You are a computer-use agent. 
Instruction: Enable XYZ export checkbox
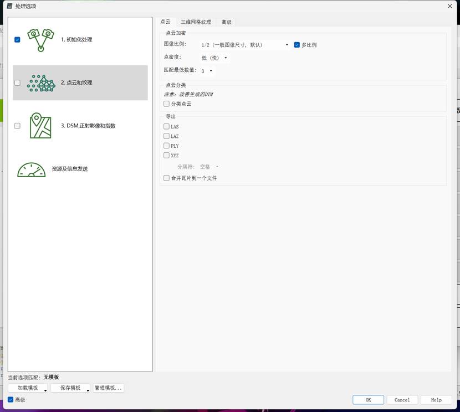tap(166, 155)
